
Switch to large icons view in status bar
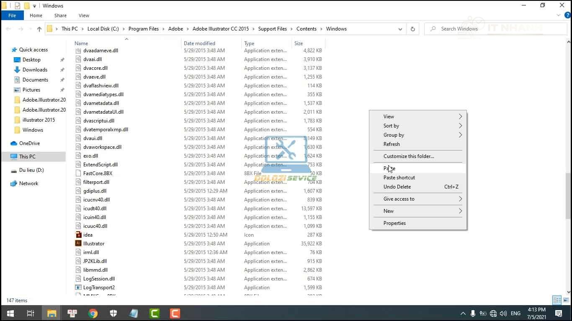coord(566,300)
